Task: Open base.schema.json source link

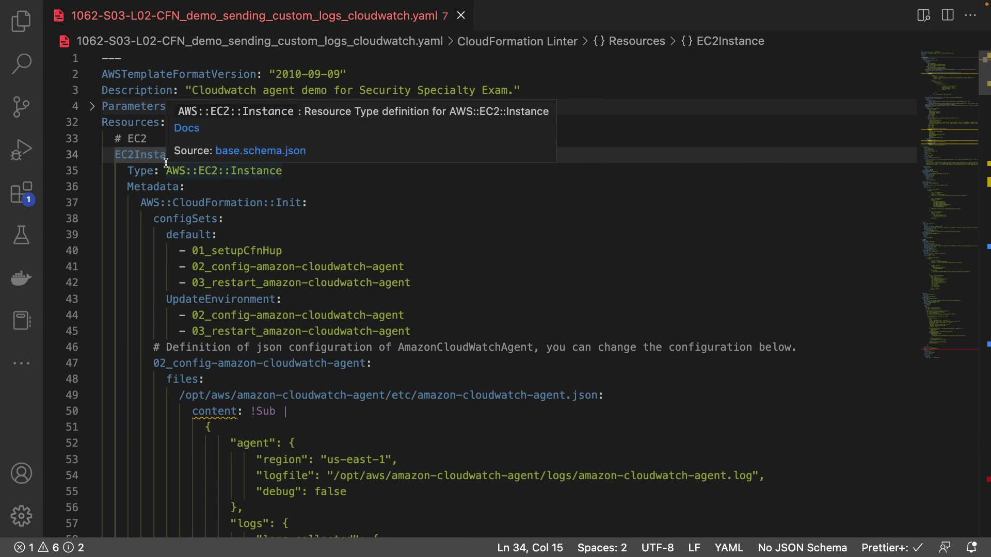Action: point(260,151)
